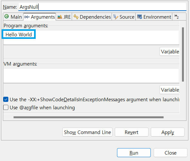Show hidden tabs via the chevron overflow
Screen dimensions: 190x161
[176, 17]
